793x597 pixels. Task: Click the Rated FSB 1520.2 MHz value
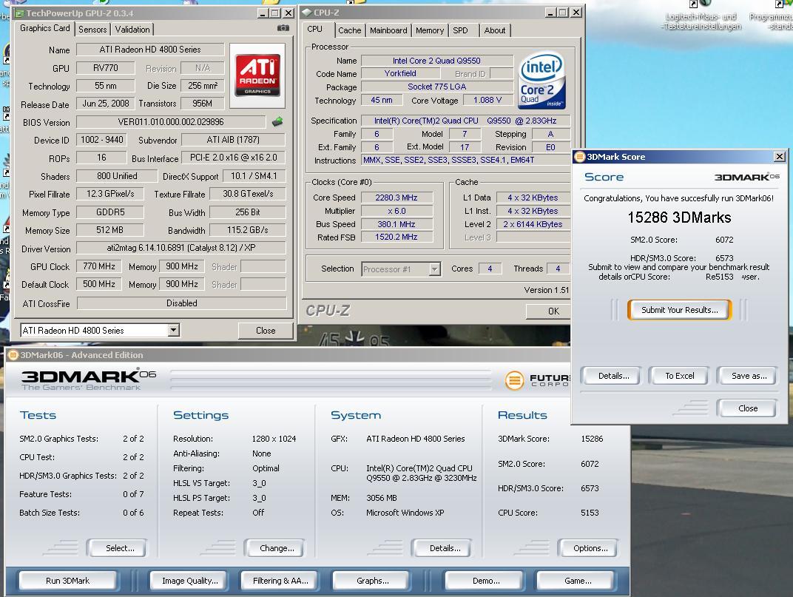point(396,237)
